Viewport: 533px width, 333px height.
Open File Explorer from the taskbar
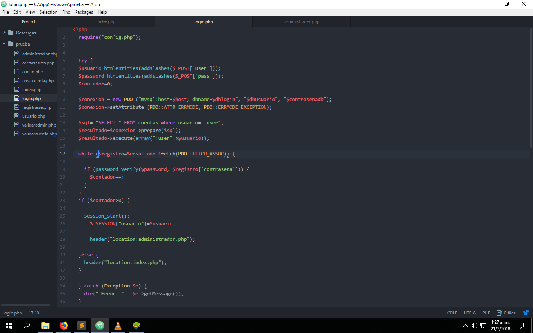45,326
